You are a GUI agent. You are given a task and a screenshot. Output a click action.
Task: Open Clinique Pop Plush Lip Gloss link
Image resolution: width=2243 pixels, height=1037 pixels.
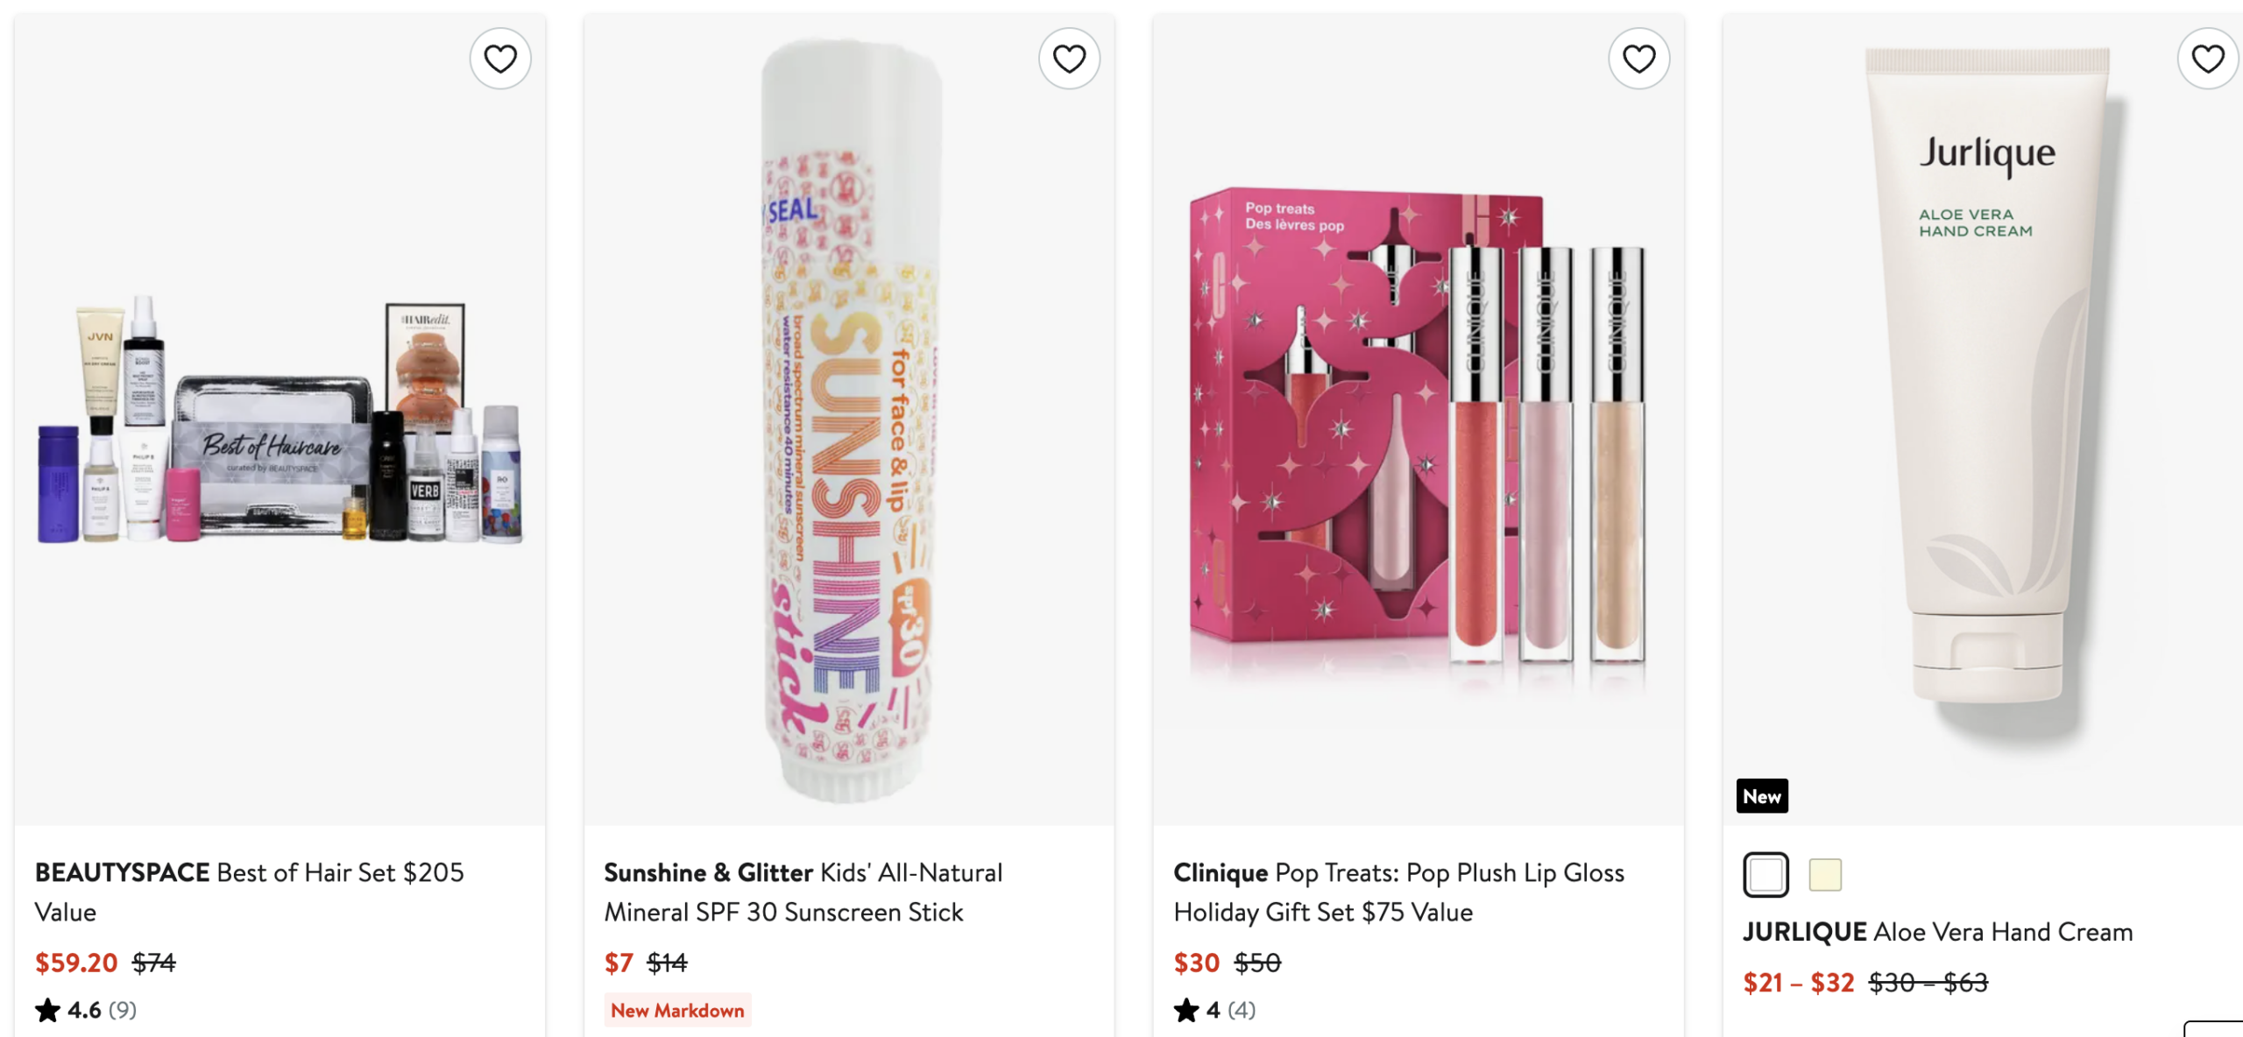[1398, 892]
